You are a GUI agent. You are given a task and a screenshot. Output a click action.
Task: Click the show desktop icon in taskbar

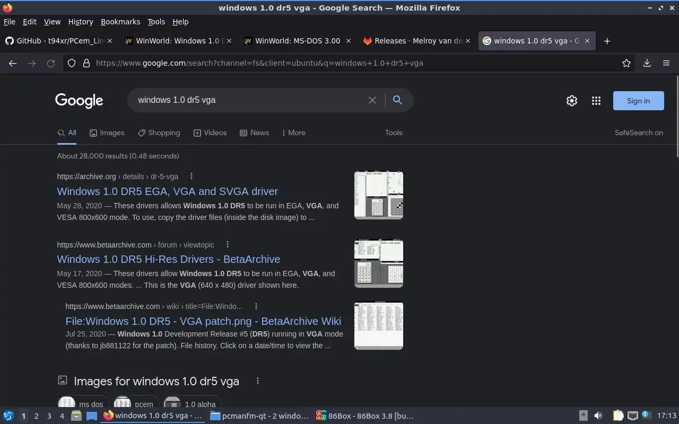[x=92, y=416]
